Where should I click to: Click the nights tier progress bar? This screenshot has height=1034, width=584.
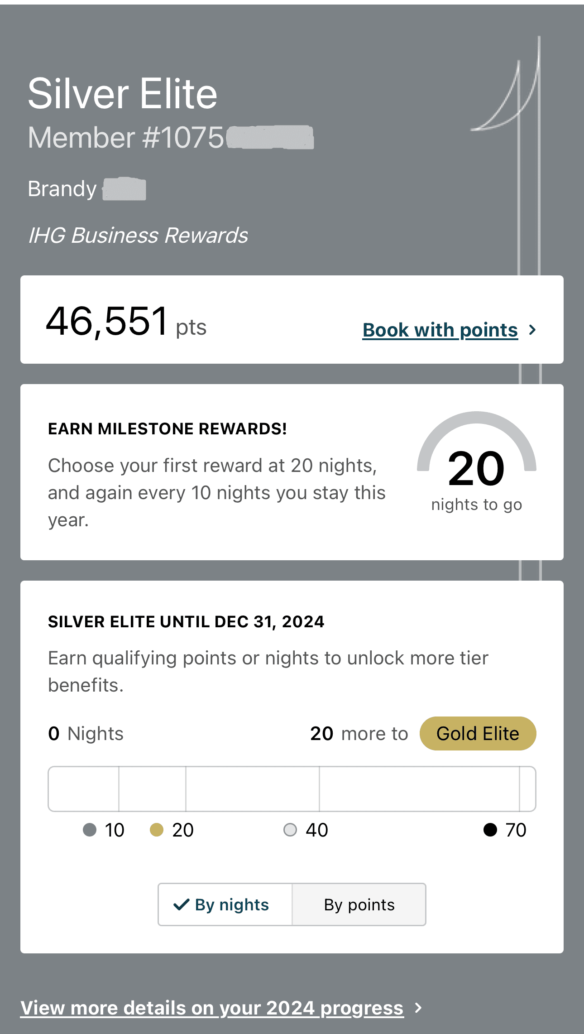click(x=292, y=789)
